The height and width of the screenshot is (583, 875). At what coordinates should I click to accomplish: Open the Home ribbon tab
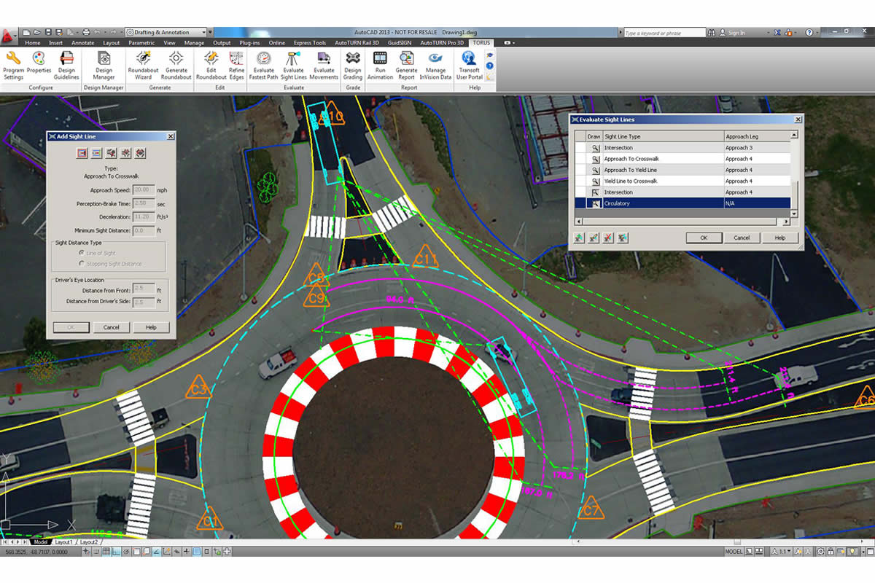click(x=33, y=43)
